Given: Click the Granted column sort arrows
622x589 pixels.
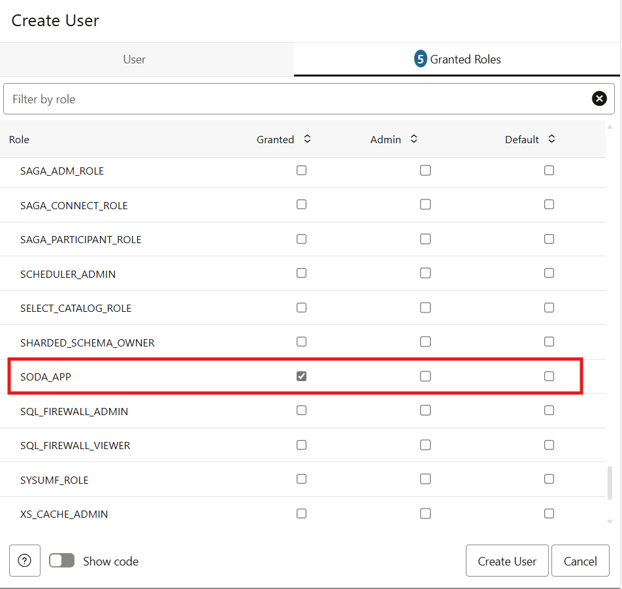Looking at the screenshot, I should [308, 139].
